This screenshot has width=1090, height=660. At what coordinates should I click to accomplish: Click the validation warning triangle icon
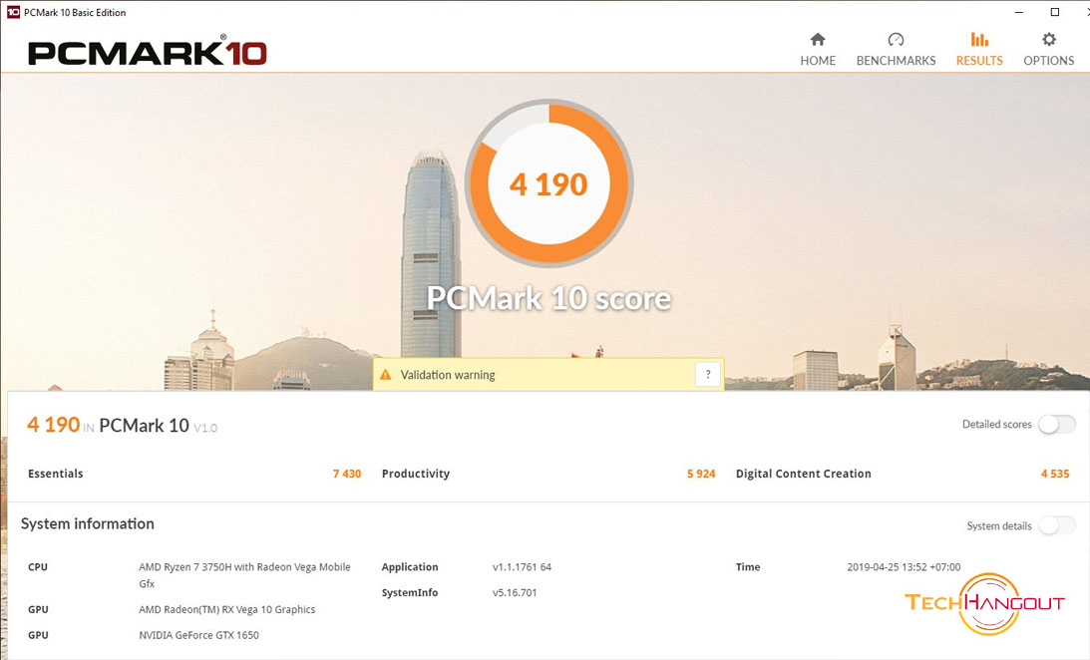click(385, 375)
